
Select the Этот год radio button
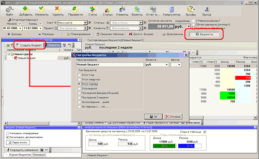click(x=79, y=75)
